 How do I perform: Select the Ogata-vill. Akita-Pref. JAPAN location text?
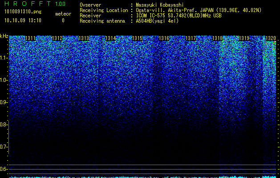199,11
